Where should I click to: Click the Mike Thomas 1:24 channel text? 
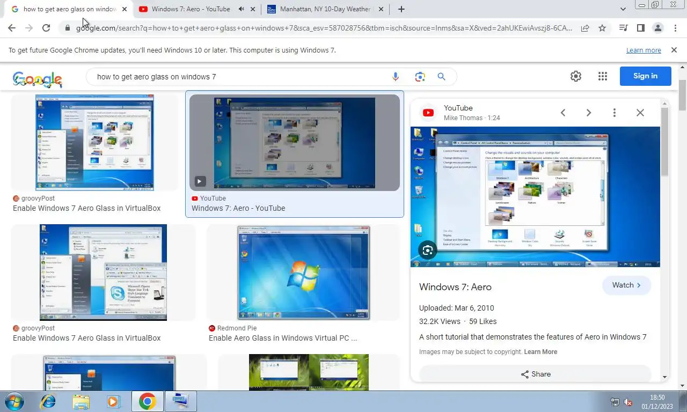[x=472, y=118]
